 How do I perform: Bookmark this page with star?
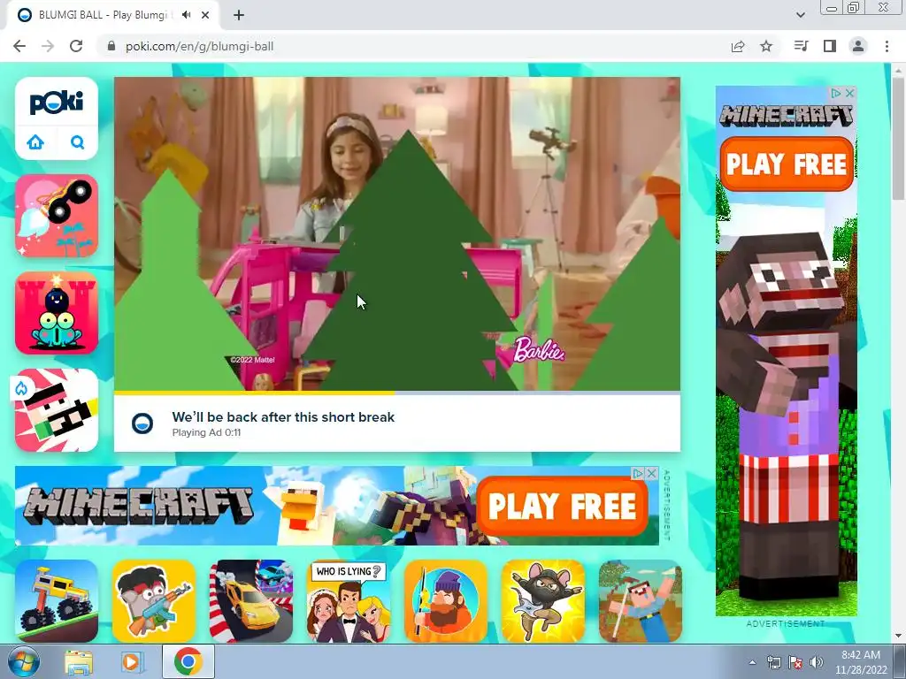coord(766,46)
